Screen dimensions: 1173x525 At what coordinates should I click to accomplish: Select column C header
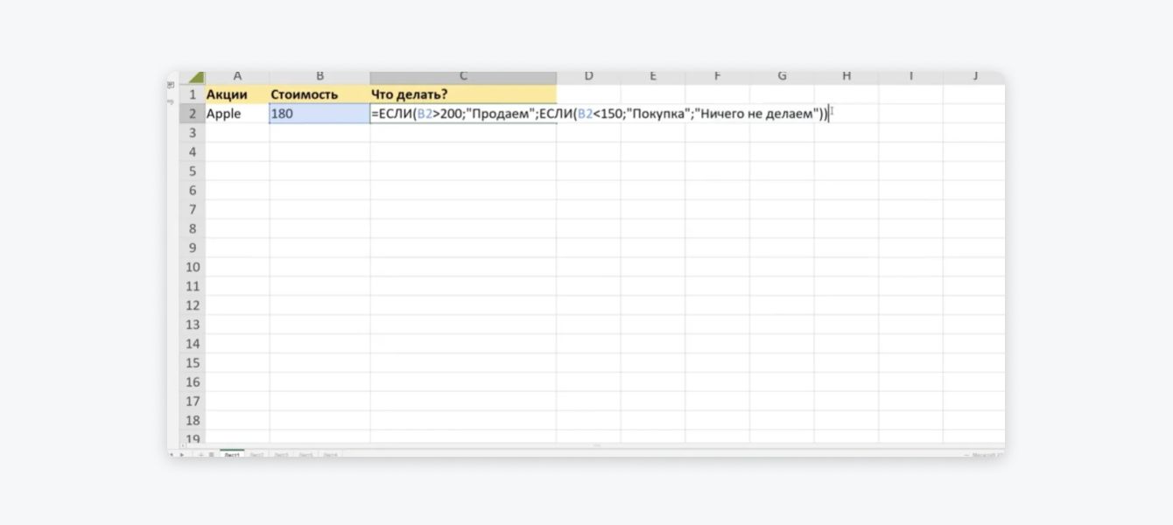click(x=462, y=77)
